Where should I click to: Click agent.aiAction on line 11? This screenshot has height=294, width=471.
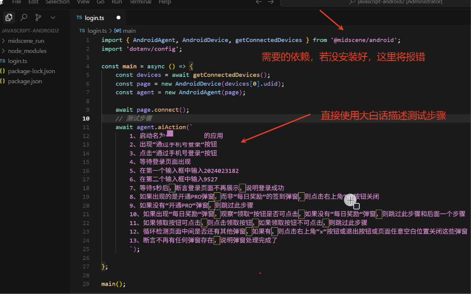coord(161,127)
